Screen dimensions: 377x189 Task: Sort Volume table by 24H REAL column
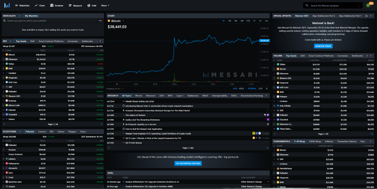[314, 60]
